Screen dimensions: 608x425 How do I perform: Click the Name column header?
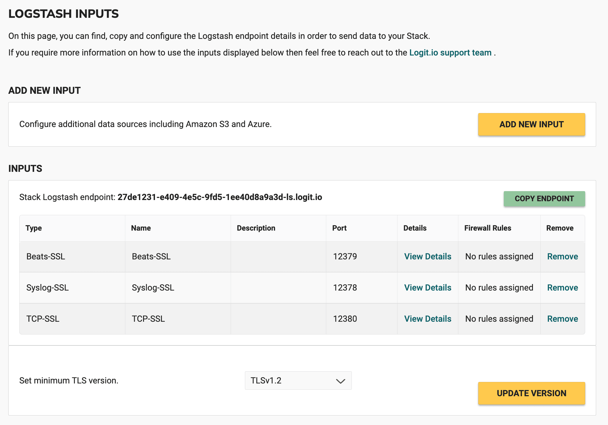(141, 228)
